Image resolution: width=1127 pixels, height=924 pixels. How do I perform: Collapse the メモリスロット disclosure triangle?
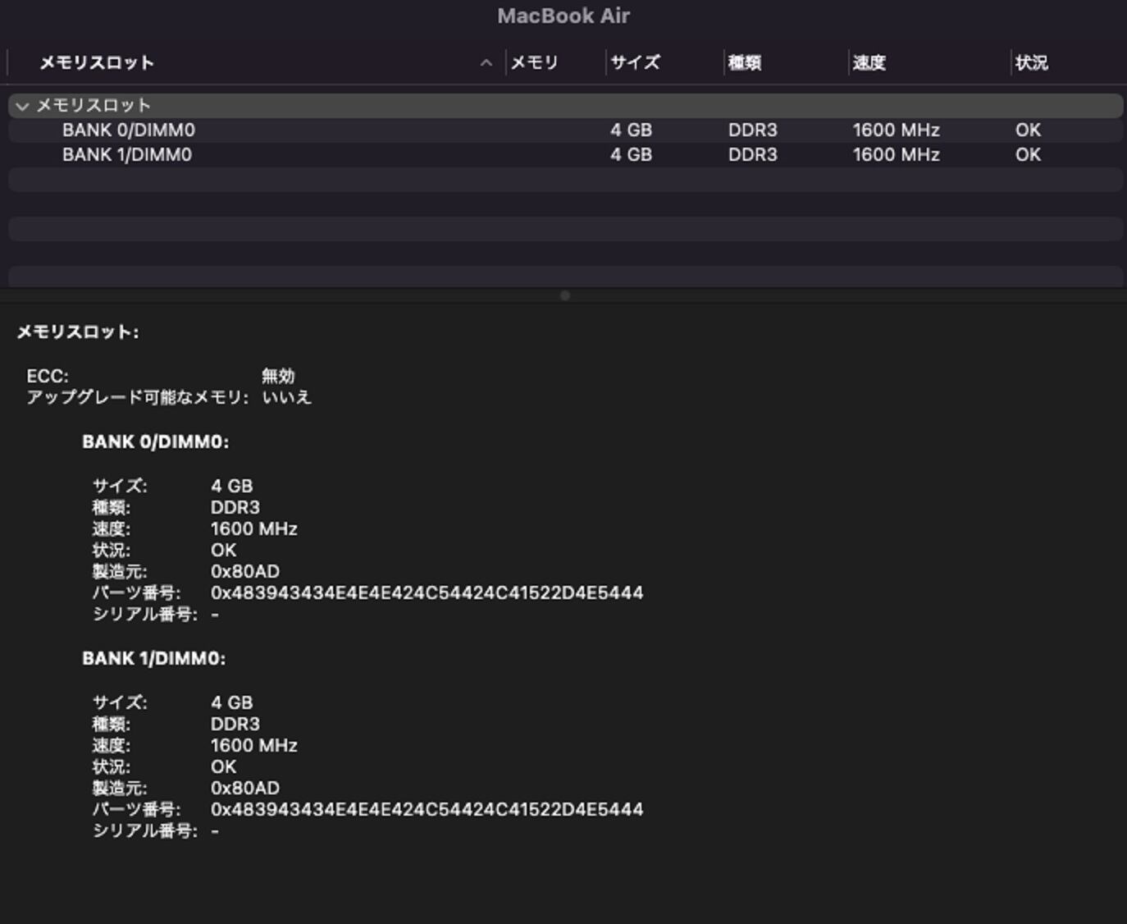coord(22,106)
